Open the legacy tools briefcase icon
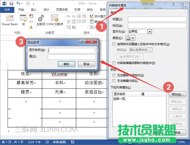 click(74, 27)
